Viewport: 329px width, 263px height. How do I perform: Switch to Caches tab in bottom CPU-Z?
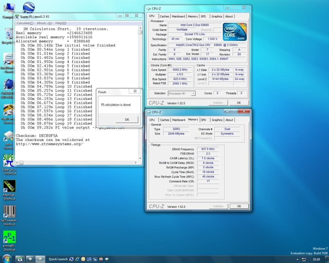point(164,120)
